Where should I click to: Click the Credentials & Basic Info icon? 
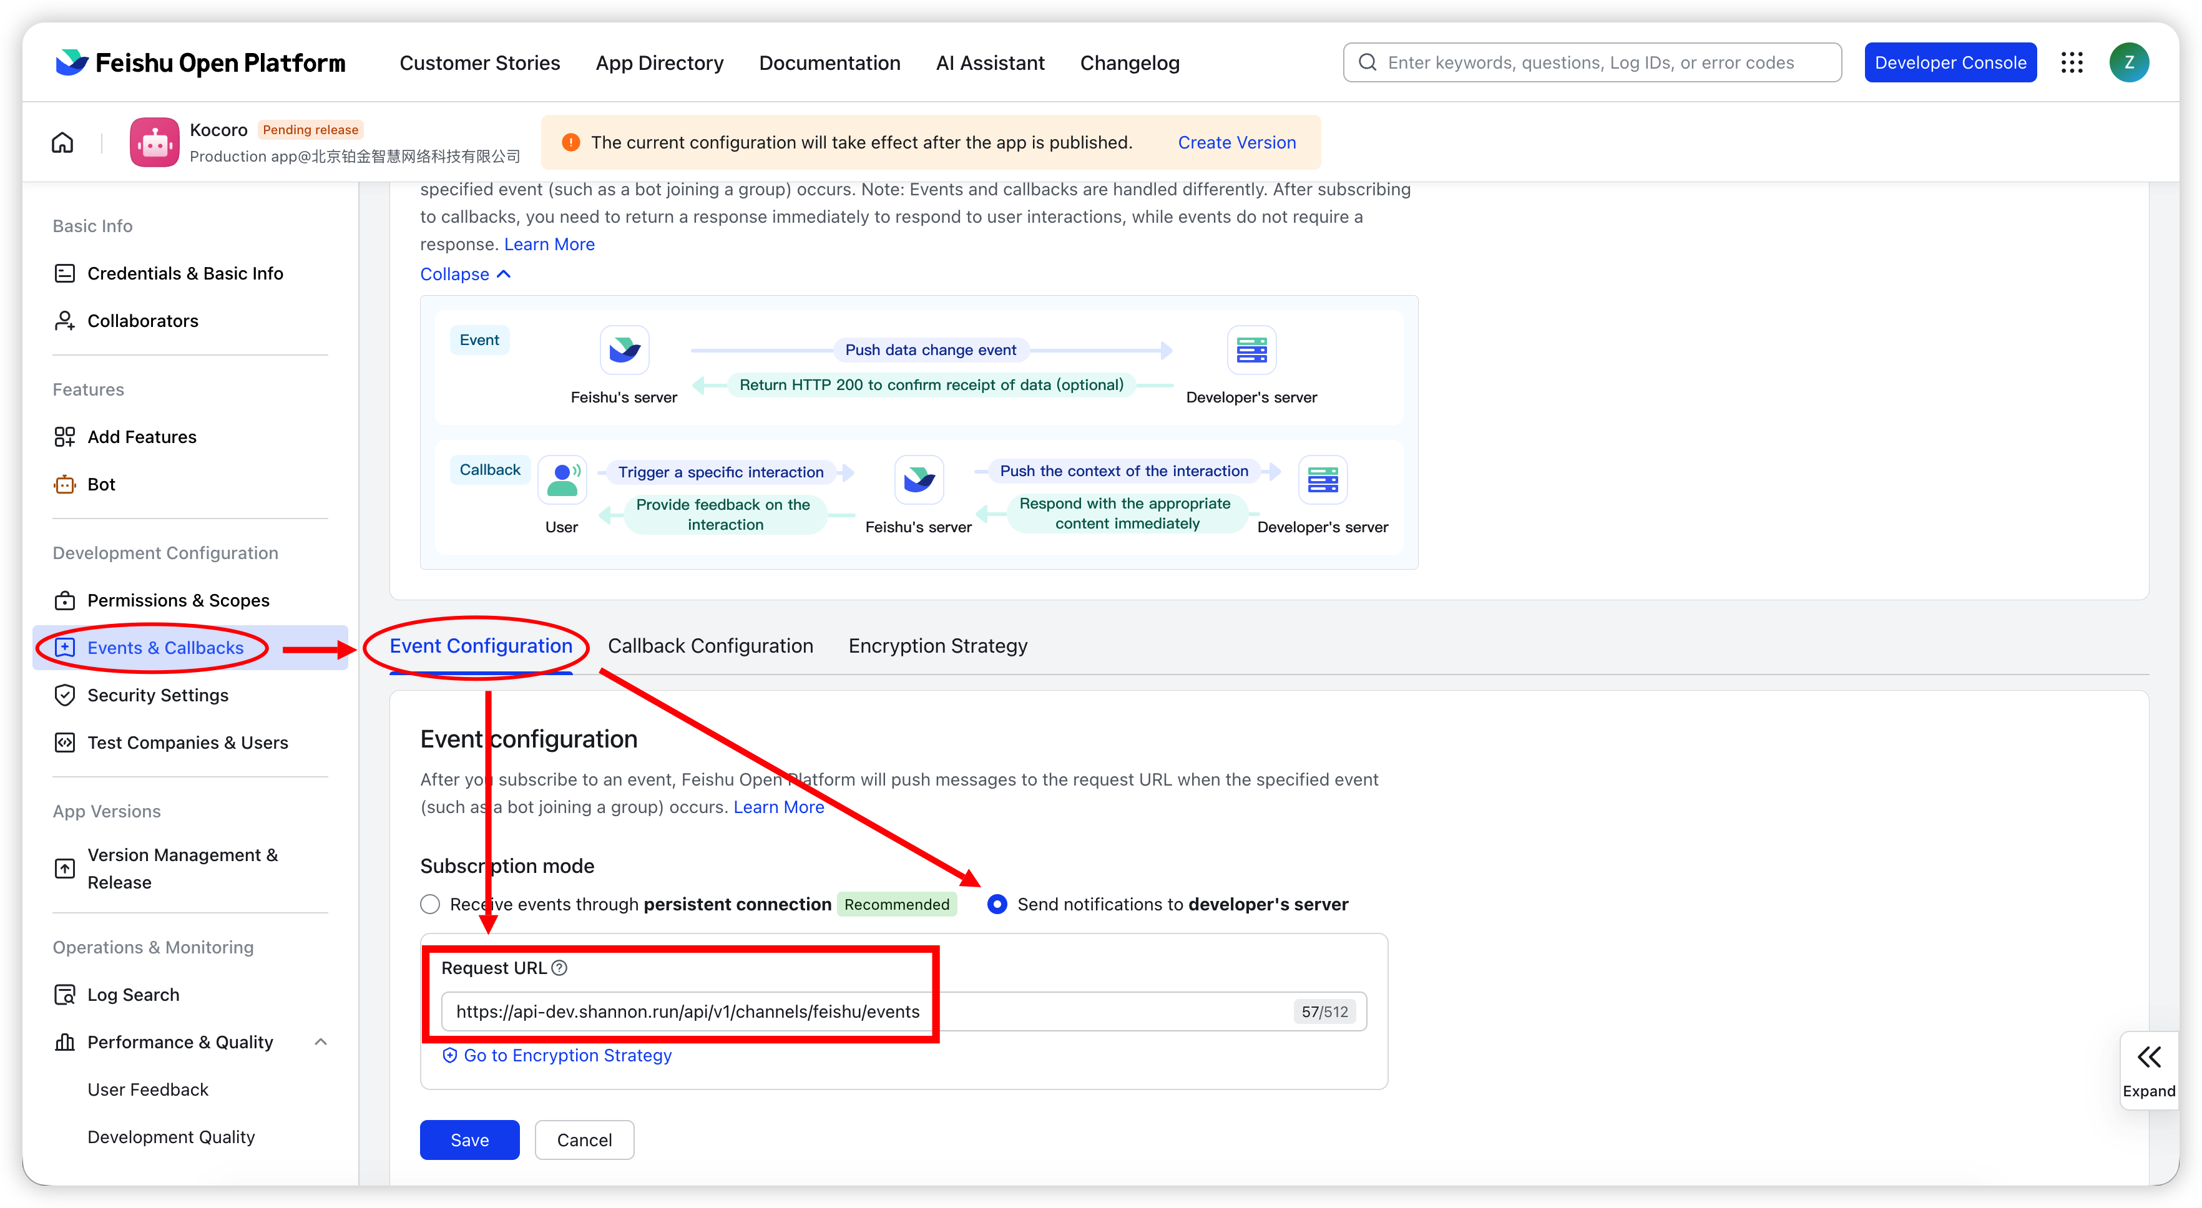coord(65,273)
